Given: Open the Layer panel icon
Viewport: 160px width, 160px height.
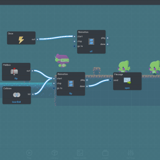Looking at the screenshot, I should pyautogui.click(x=105, y=153).
